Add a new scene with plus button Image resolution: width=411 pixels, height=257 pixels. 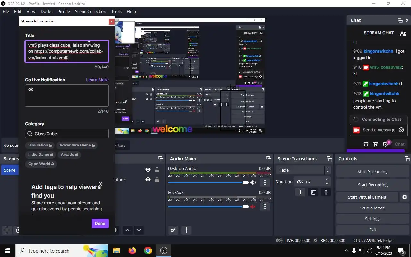(x=7, y=230)
